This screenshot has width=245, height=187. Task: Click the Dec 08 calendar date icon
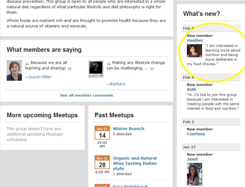102,133
